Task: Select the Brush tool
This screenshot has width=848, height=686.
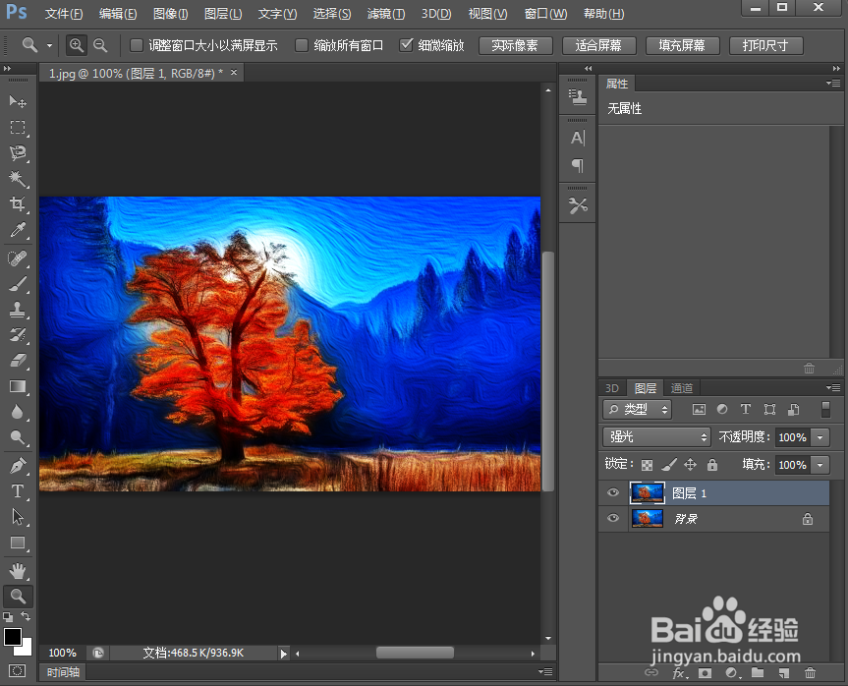Action: (x=18, y=283)
